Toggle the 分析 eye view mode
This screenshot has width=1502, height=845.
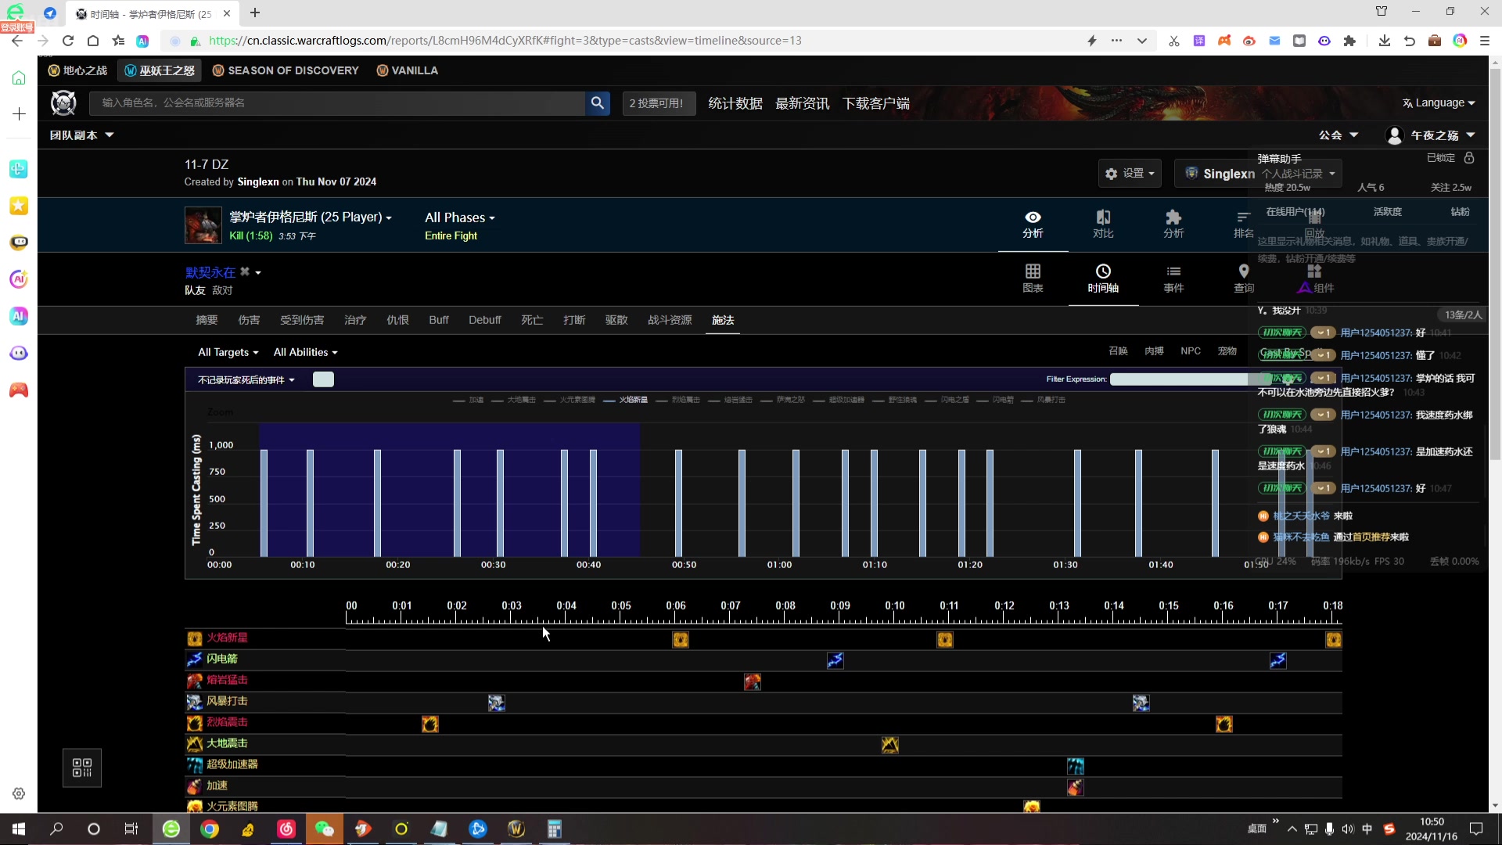pyautogui.click(x=1033, y=224)
